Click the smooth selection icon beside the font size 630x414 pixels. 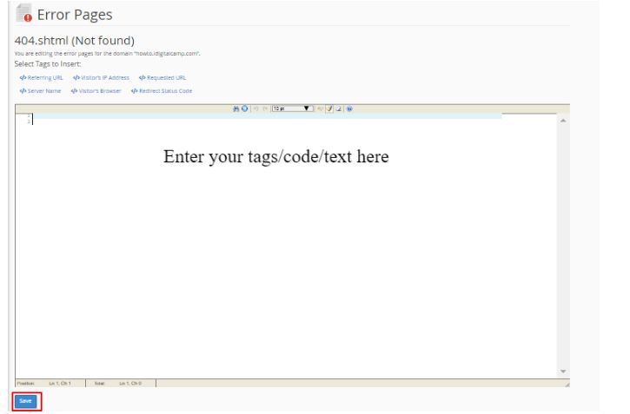tap(320, 108)
